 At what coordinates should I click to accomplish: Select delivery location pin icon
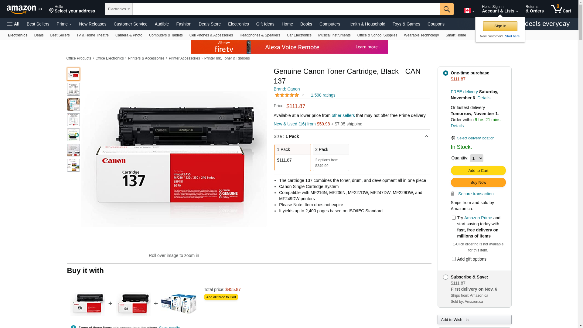(x=453, y=138)
